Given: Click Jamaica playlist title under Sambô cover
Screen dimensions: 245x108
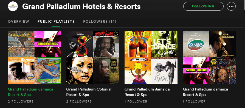Looking at the screenshot, I should pos(205,92).
